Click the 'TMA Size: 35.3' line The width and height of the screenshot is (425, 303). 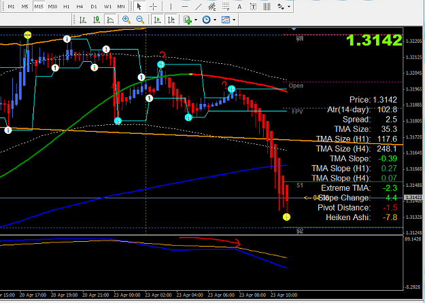[366, 129]
